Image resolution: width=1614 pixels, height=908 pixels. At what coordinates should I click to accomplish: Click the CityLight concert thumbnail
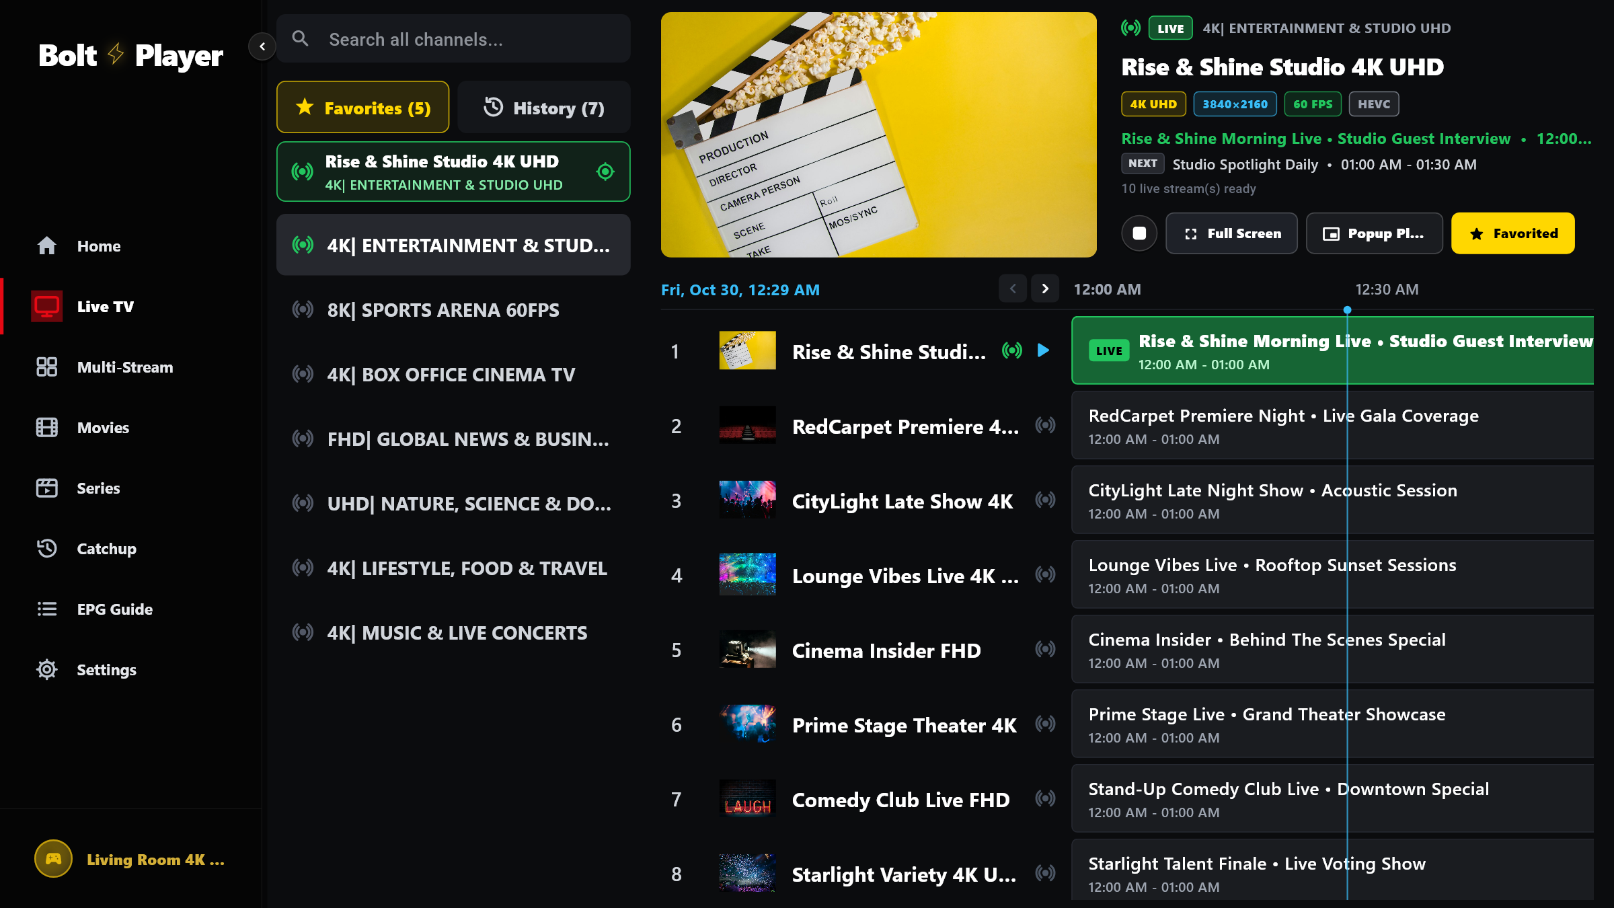[747, 500]
